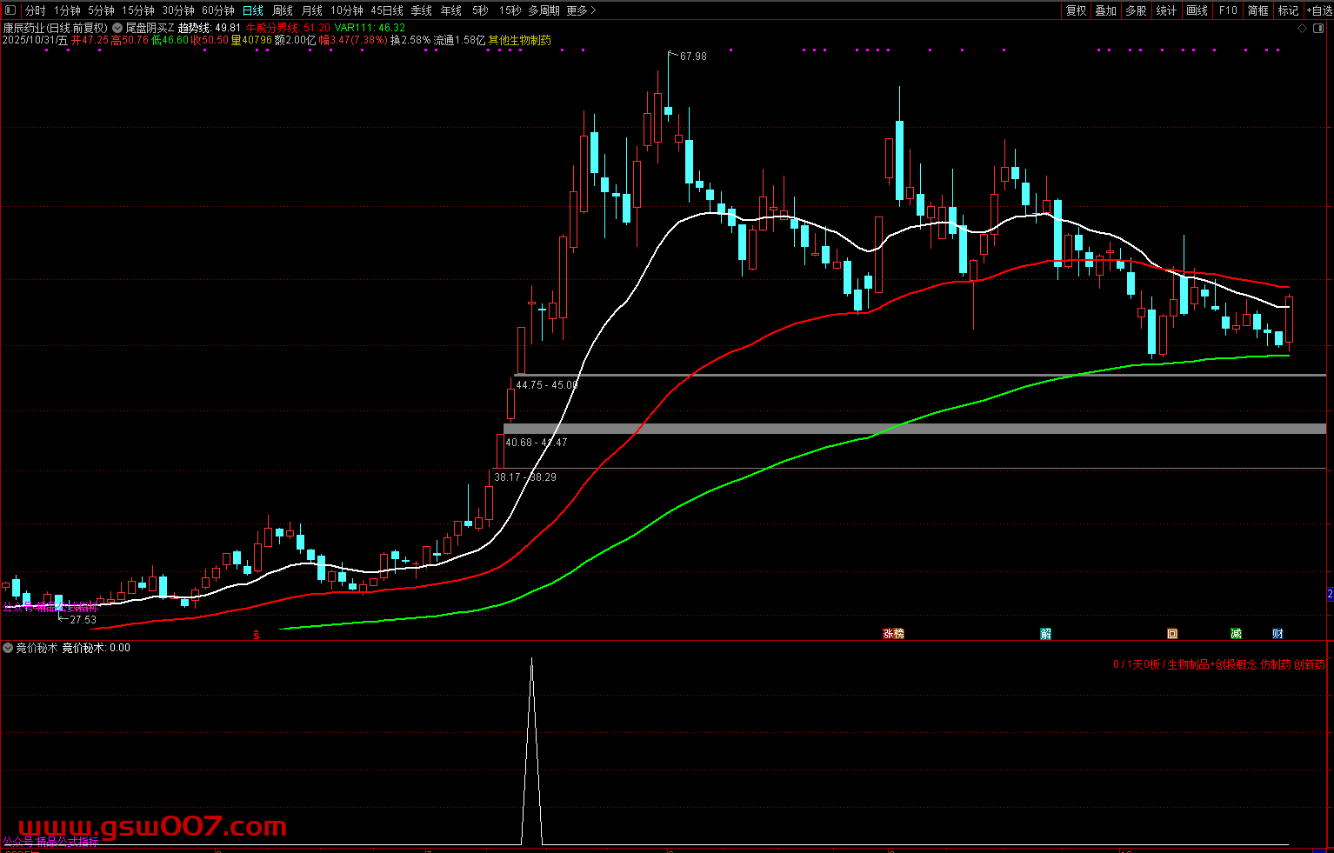Open 画线 drawing tools
1334x853 pixels.
pos(1197,10)
